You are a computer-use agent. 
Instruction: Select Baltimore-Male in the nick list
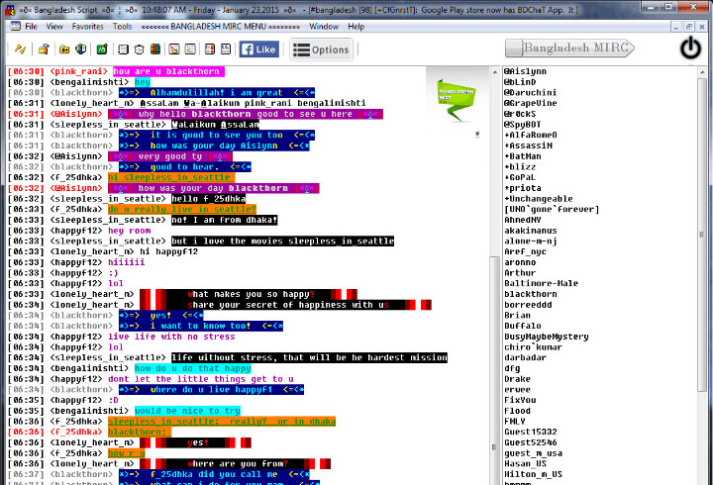click(x=541, y=283)
